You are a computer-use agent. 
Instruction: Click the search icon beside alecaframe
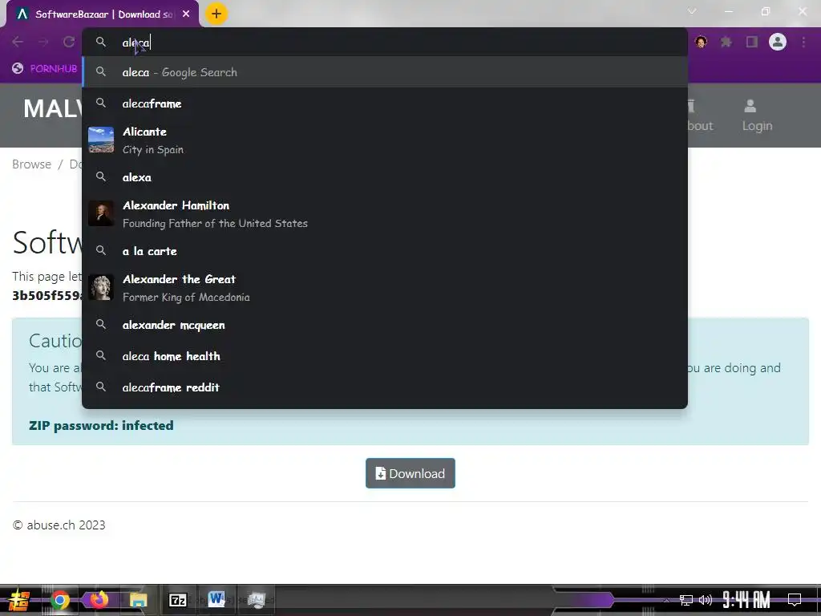pos(101,103)
